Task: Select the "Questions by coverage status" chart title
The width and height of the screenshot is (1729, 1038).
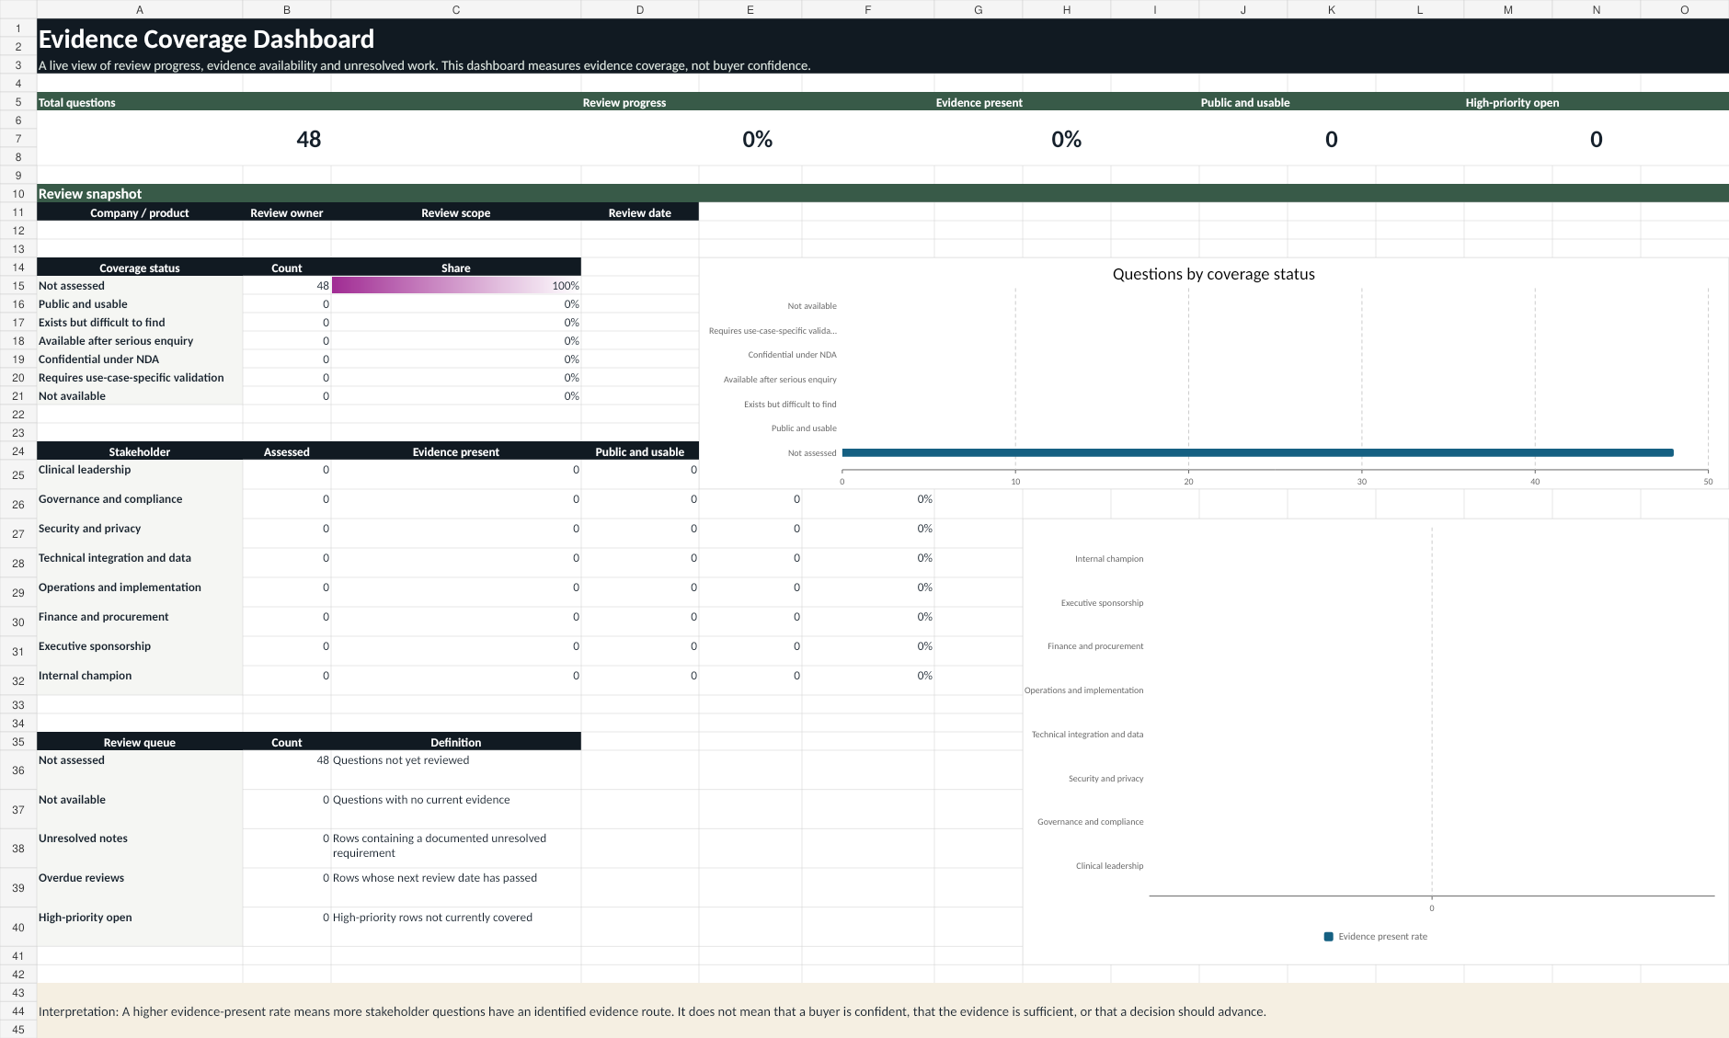Action: point(1213,274)
